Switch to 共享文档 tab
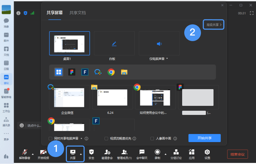 coord(77,13)
